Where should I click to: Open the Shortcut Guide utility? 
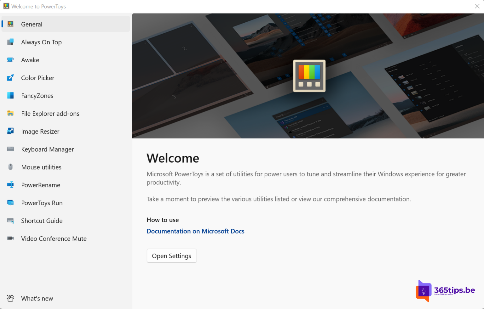(x=42, y=221)
